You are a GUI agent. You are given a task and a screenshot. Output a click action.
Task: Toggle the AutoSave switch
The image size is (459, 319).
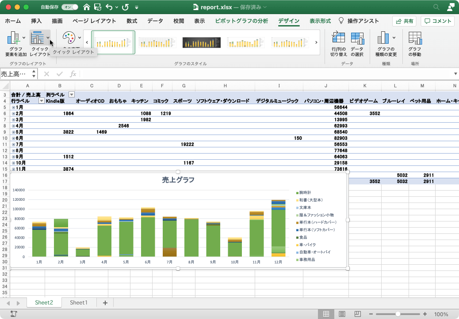(71, 7)
